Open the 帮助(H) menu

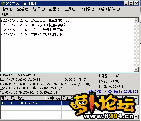tap(8, 14)
